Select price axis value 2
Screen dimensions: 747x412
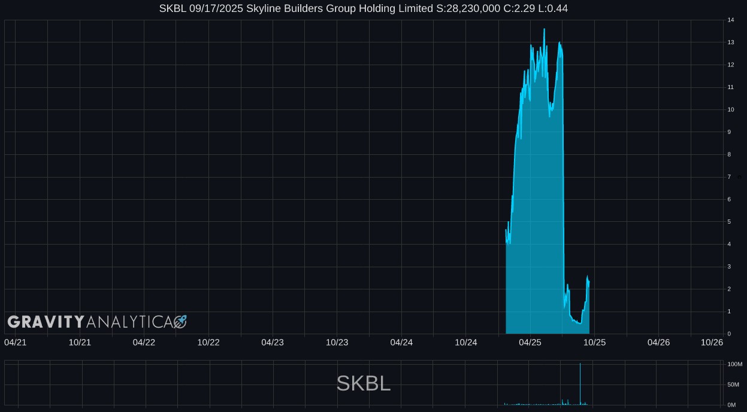point(729,289)
